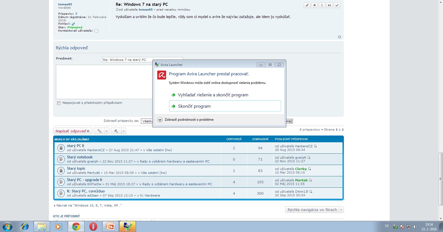The height and width of the screenshot is (232, 443).
Task: Click inside the quick reply text area
Action: click(x=104, y=82)
